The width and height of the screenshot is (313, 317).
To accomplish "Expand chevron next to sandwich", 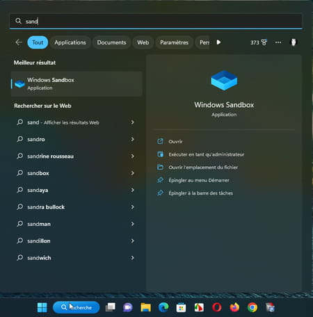I will tap(132, 258).
